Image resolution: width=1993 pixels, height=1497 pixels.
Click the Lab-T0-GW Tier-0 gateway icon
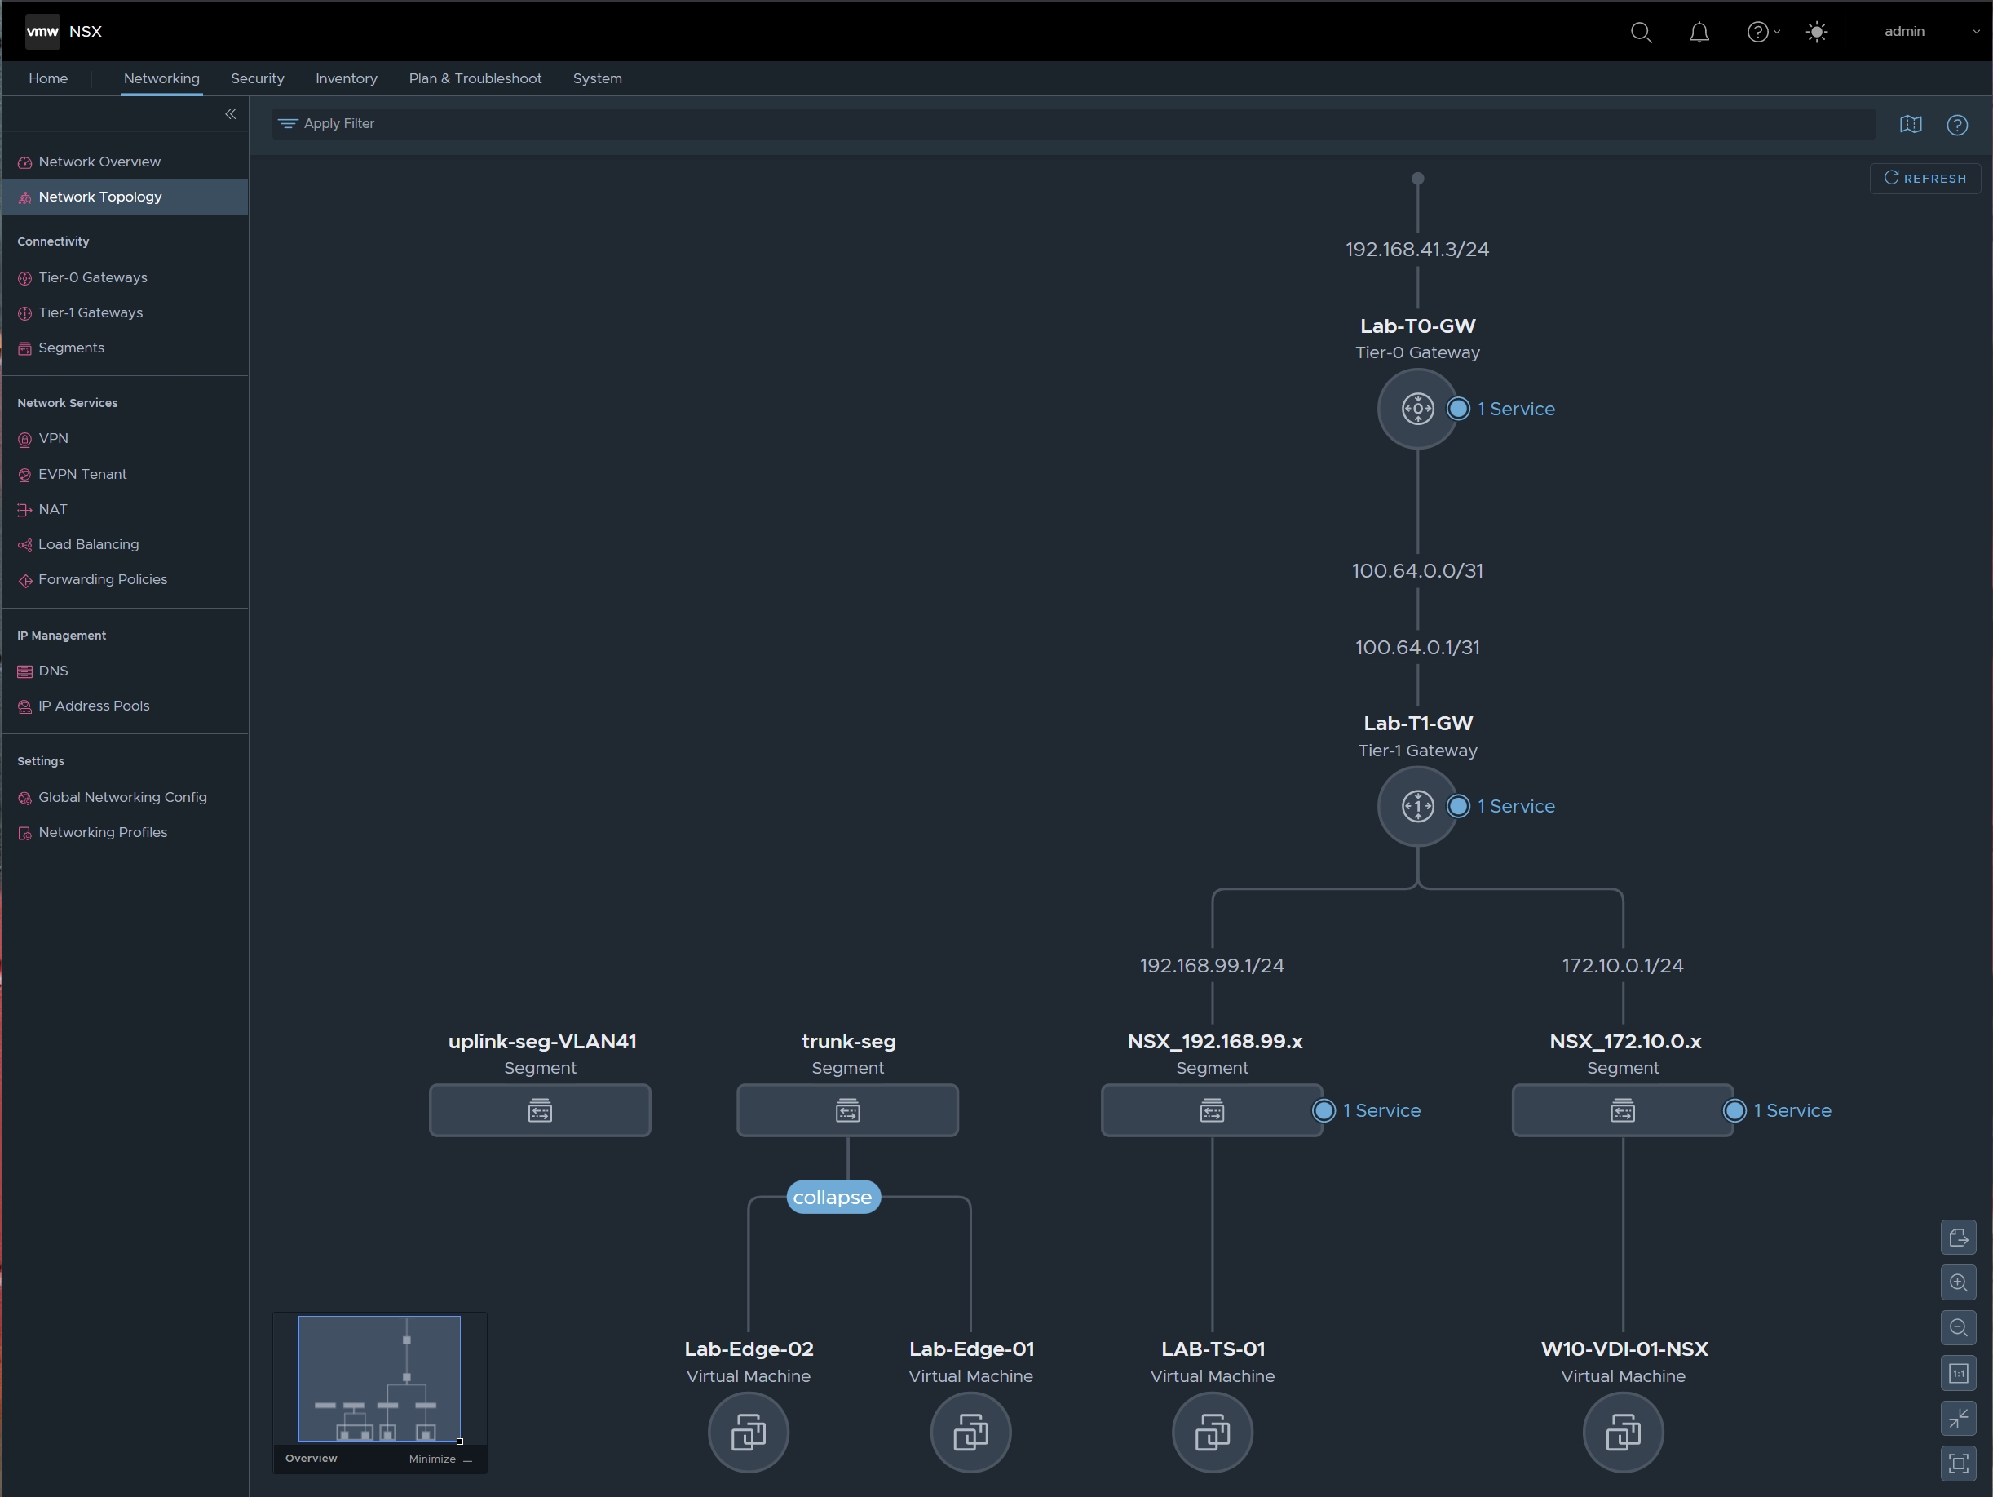[x=1416, y=410]
